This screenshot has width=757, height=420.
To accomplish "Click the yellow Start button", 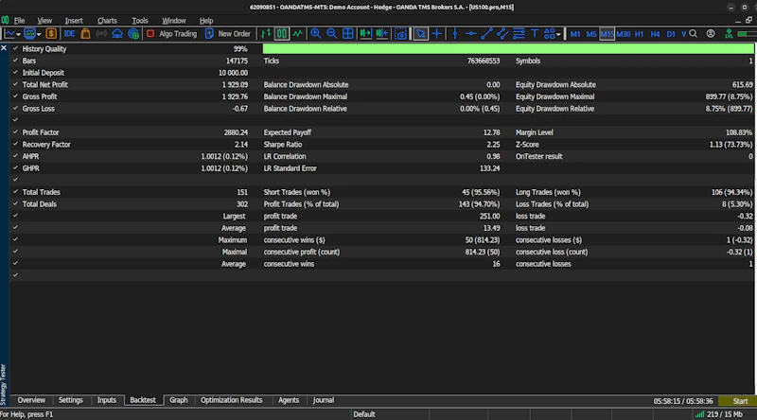I will point(737,401).
